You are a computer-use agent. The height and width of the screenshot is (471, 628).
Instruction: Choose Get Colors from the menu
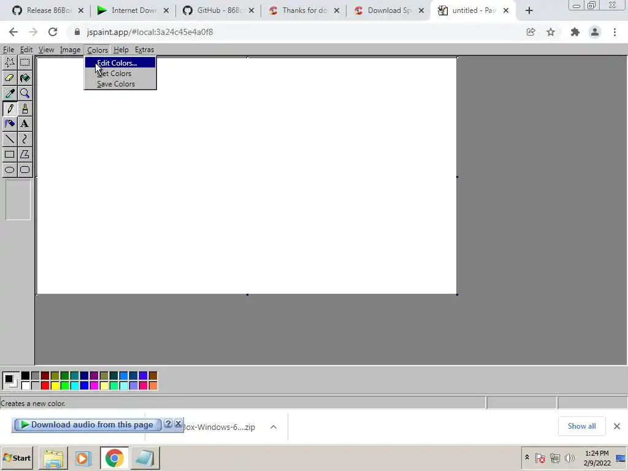(x=120, y=74)
